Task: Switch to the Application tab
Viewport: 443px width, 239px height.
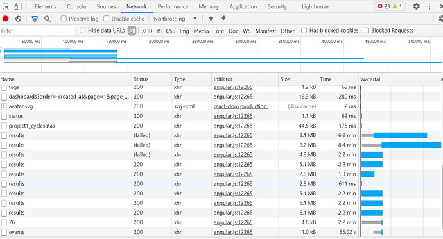Action: pyautogui.click(x=243, y=6)
